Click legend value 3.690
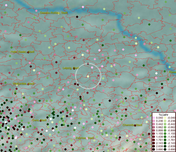This screenshot has width=176, height=152. coord(159,149)
